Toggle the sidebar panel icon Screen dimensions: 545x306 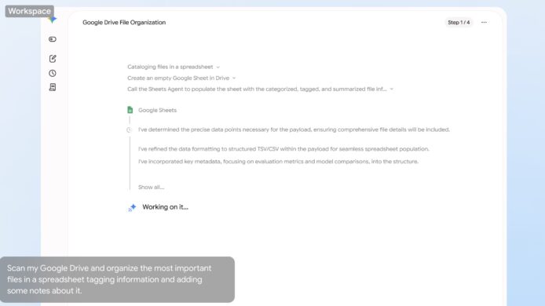(x=53, y=39)
